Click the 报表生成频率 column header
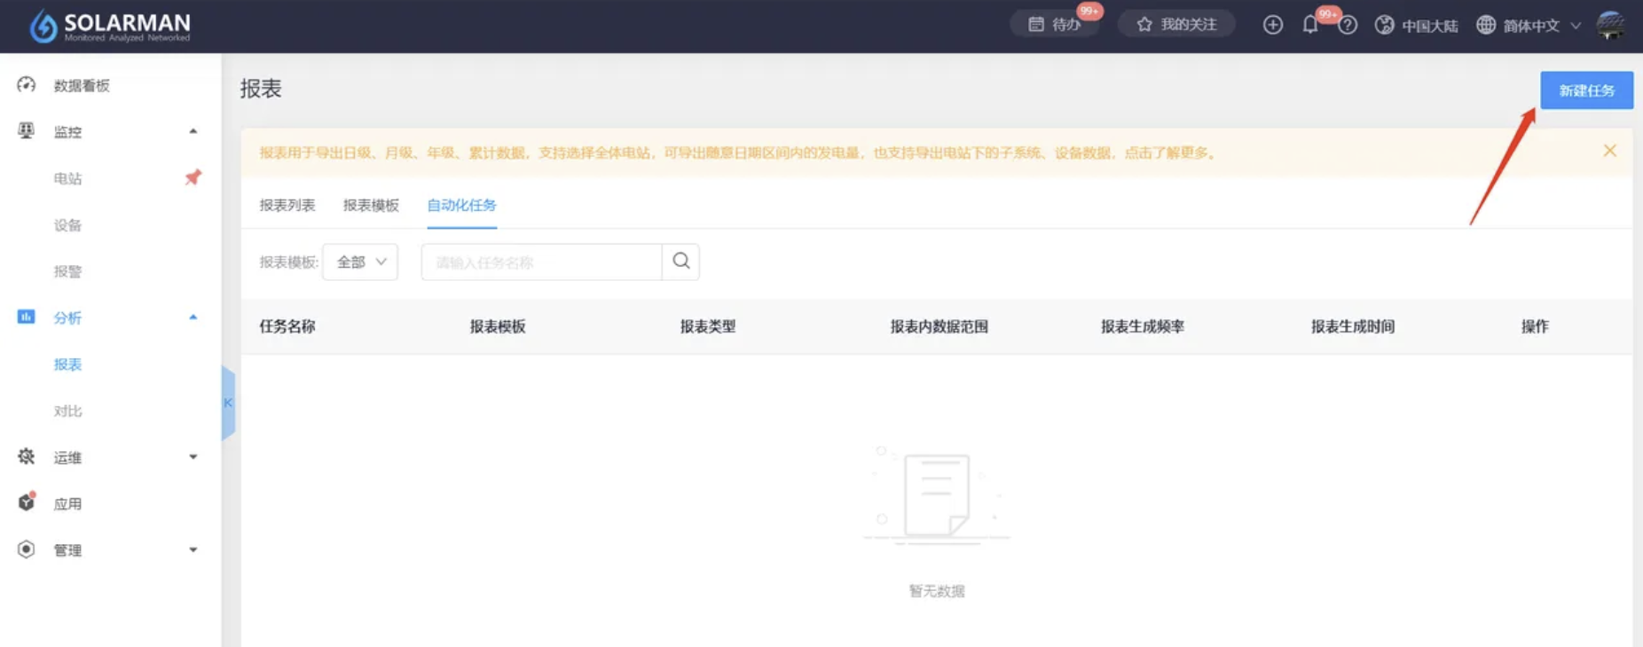This screenshot has height=647, width=1643. (1143, 326)
